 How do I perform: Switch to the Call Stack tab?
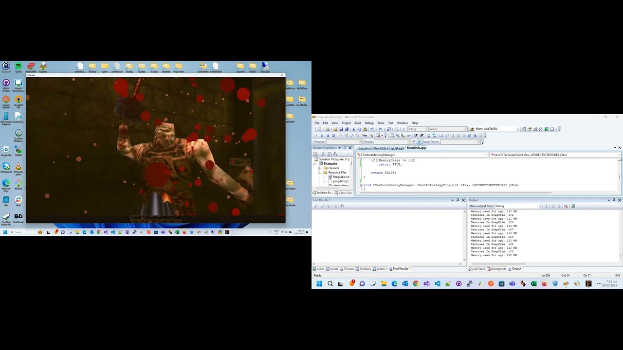click(x=477, y=269)
